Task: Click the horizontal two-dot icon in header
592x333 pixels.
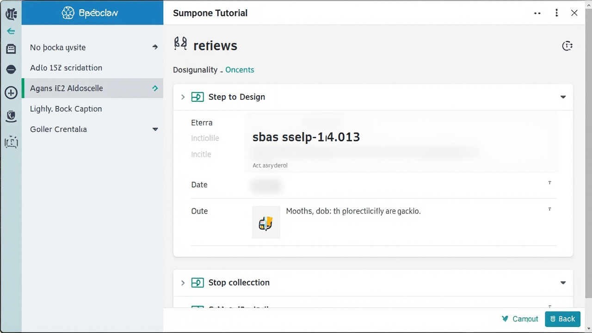Action: coord(537,13)
